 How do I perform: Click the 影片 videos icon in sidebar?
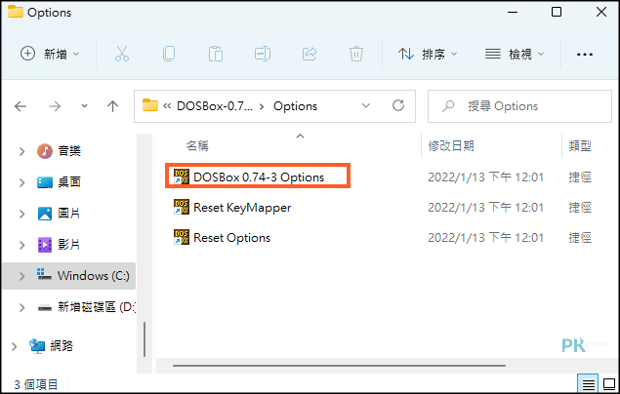tap(45, 245)
